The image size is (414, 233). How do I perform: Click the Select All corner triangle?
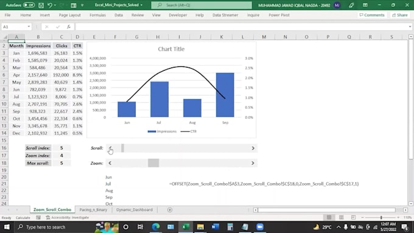(x=5, y=37)
